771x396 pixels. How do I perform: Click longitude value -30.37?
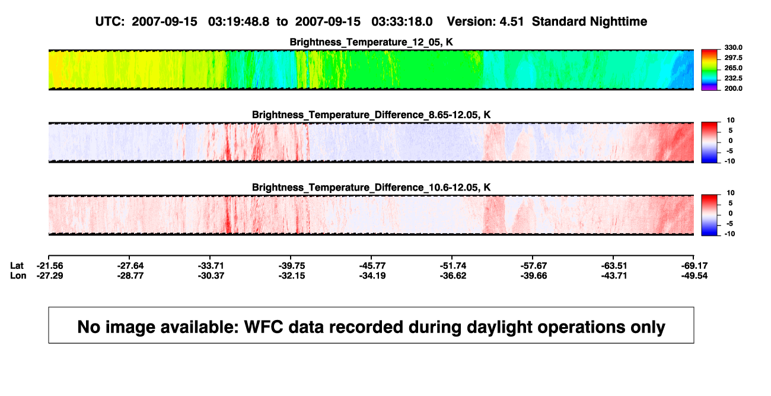click(x=212, y=275)
